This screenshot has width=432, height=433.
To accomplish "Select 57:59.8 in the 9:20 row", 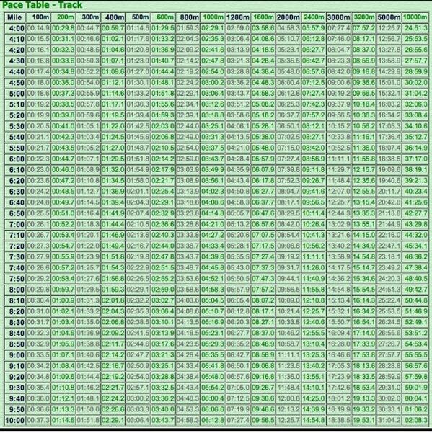I will click(x=415, y=377).
